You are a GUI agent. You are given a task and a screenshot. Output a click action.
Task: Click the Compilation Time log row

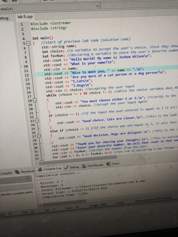[63, 195]
